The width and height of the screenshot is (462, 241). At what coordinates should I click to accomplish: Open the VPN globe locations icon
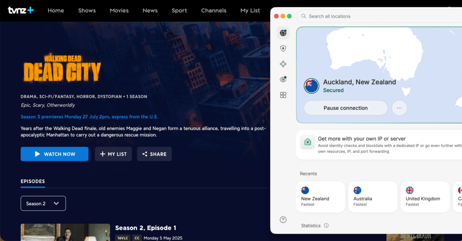[283, 32]
